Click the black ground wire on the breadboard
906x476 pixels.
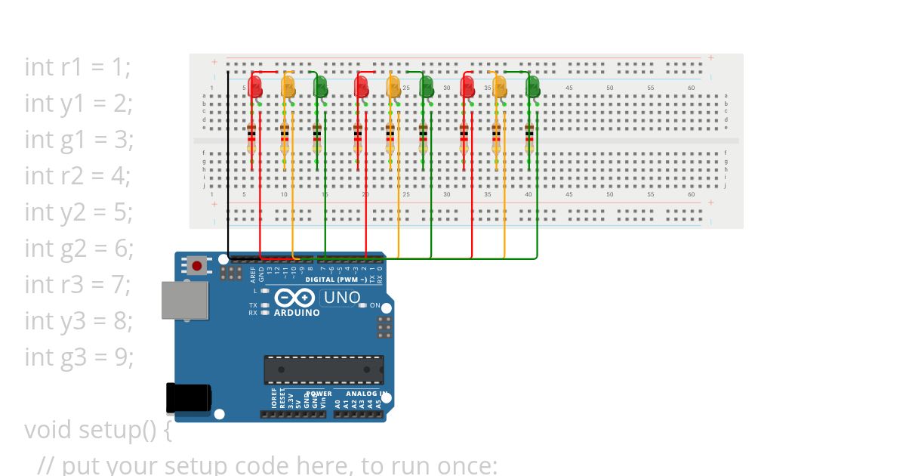pos(228,164)
